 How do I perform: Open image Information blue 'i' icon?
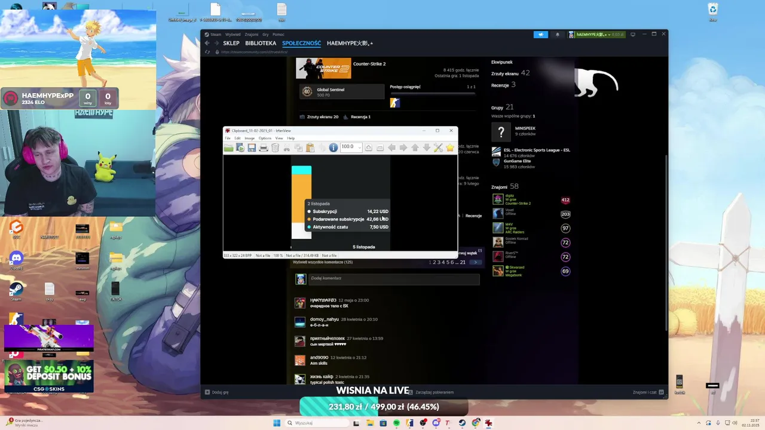pyautogui.click(x=333, y=148)
